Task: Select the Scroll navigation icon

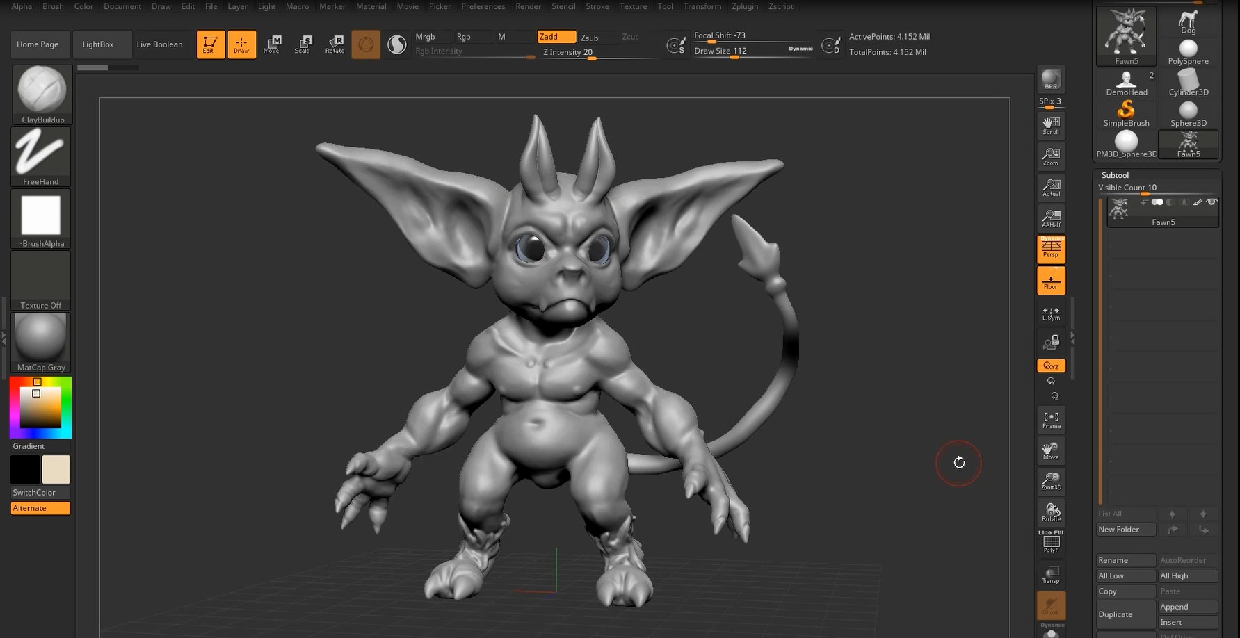Action: click(x=1051, y=125)
